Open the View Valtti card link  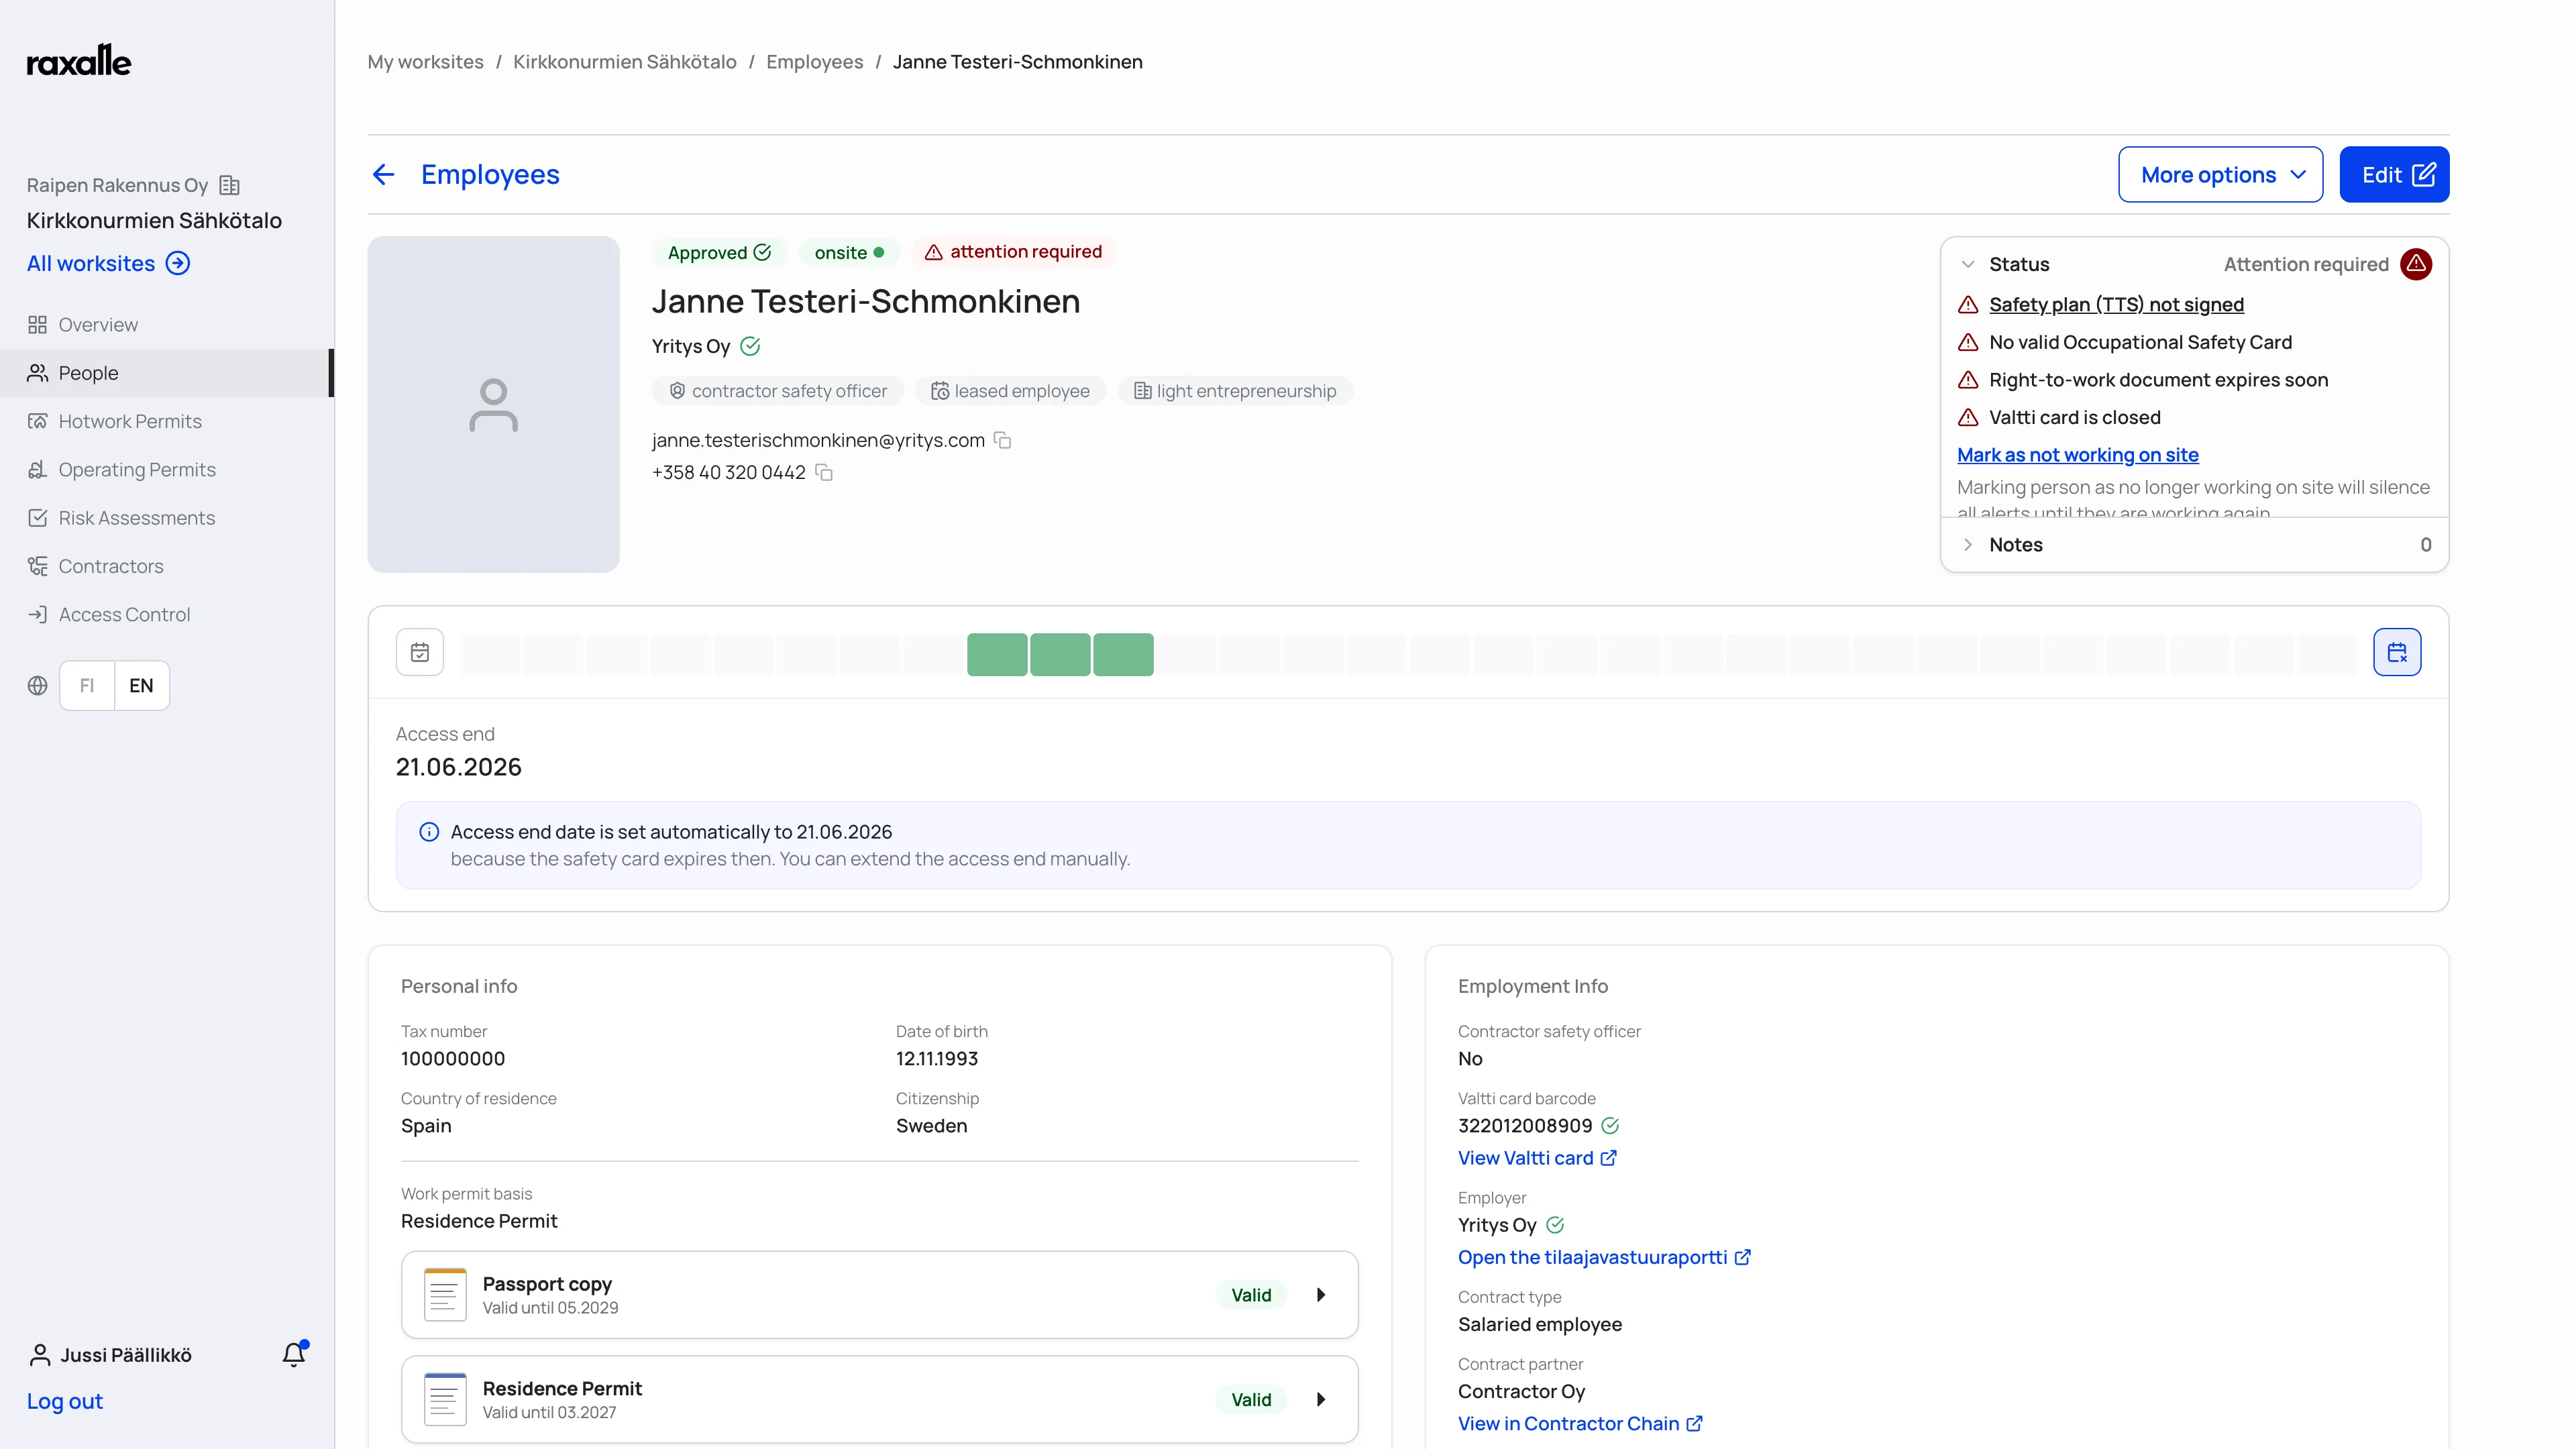[x=1537, y=1157]
